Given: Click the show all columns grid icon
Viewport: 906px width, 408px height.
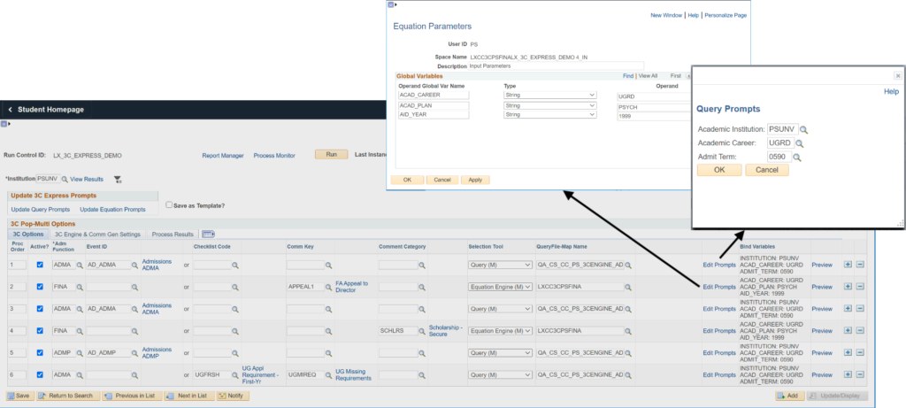Looking at the screenshot, I should [x=209, y=235].
